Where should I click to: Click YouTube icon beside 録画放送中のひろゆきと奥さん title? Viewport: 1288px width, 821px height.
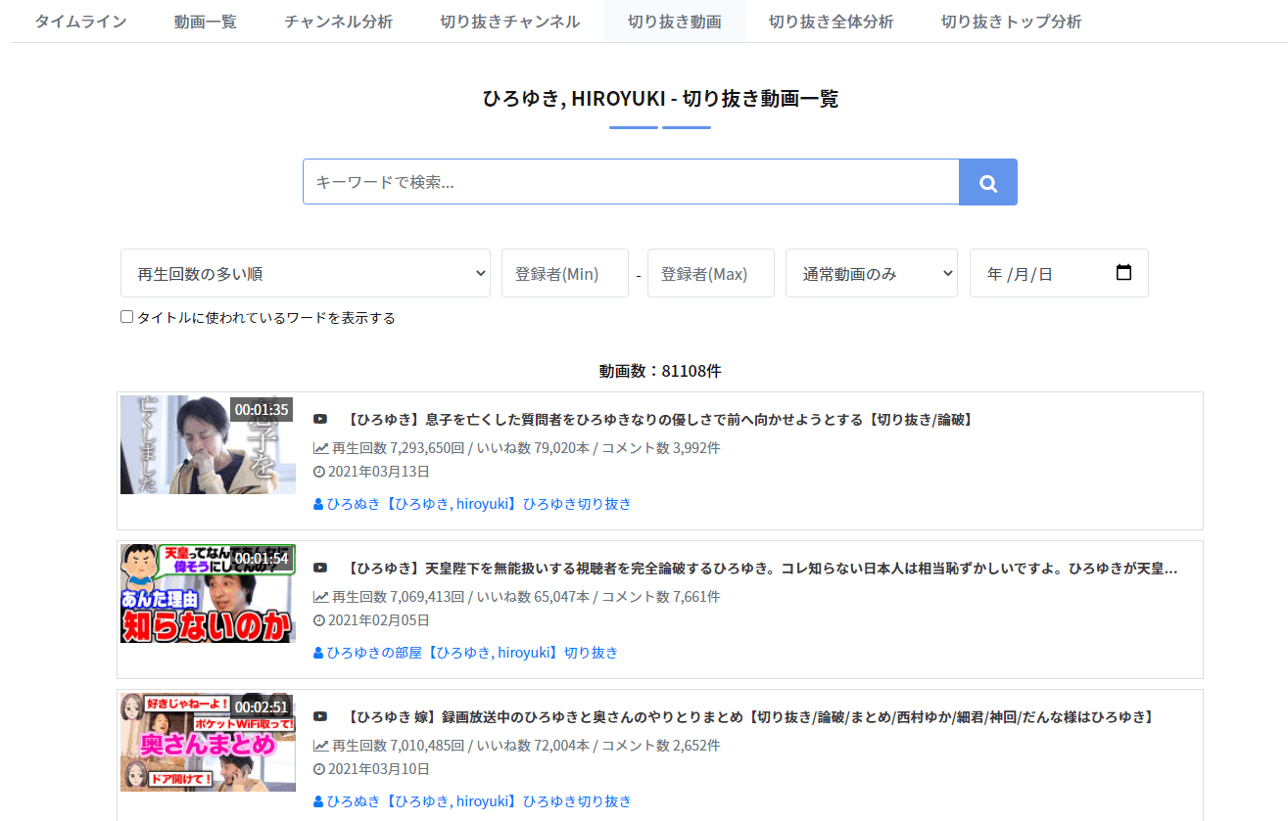[320, 717]
